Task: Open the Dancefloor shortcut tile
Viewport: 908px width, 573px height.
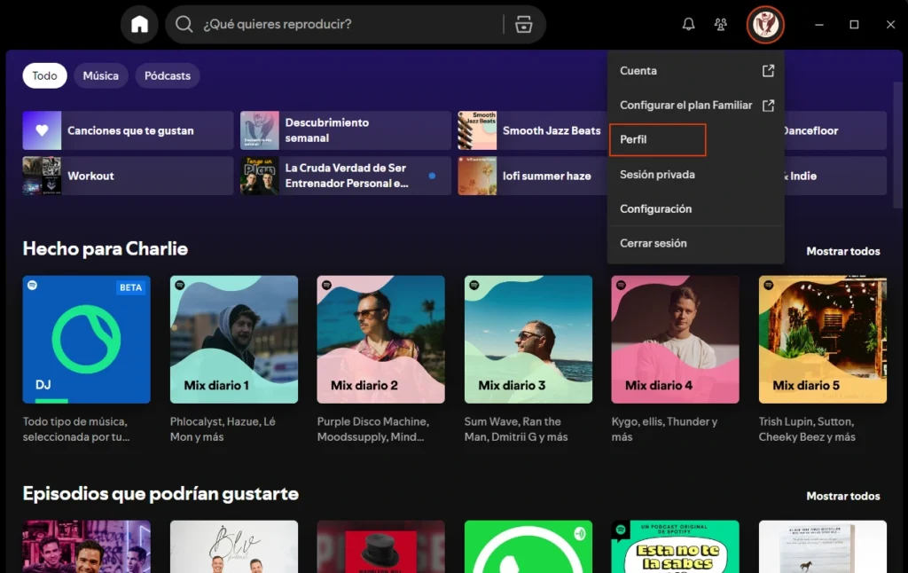Action: pyautogui.click(x=835, y=130)
